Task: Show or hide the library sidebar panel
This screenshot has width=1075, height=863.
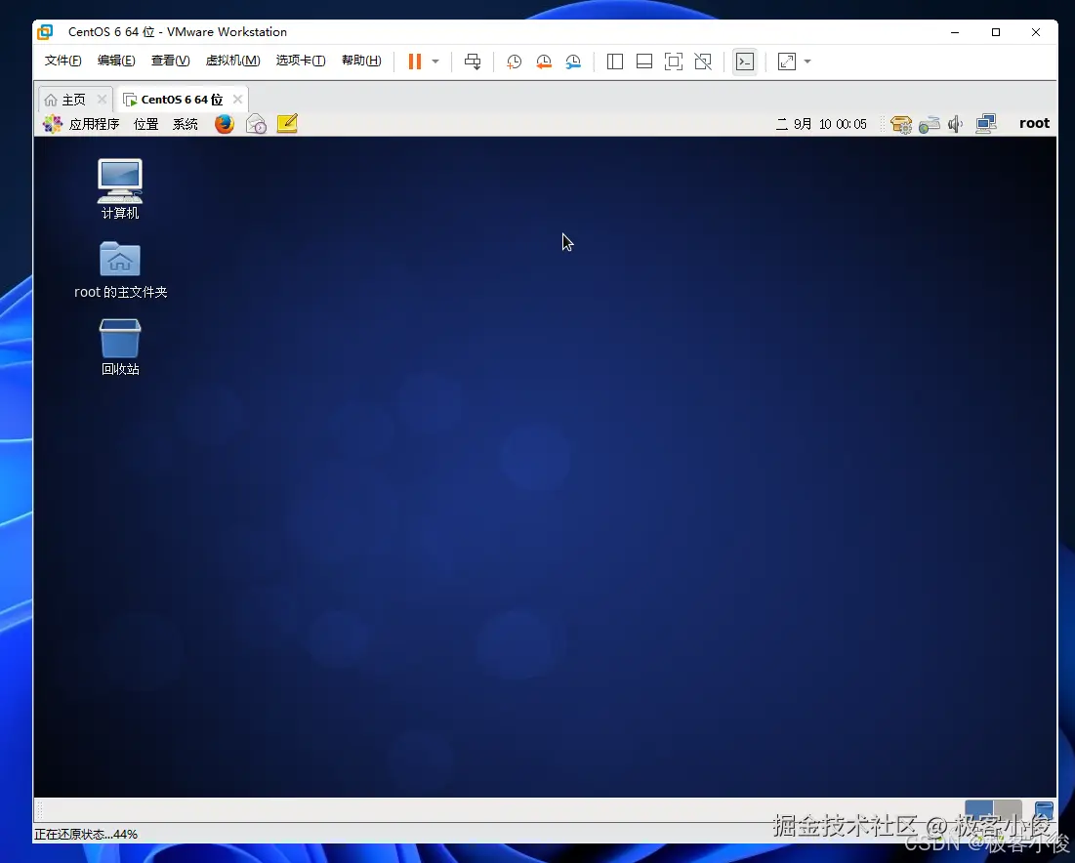Action: [615, 62]
